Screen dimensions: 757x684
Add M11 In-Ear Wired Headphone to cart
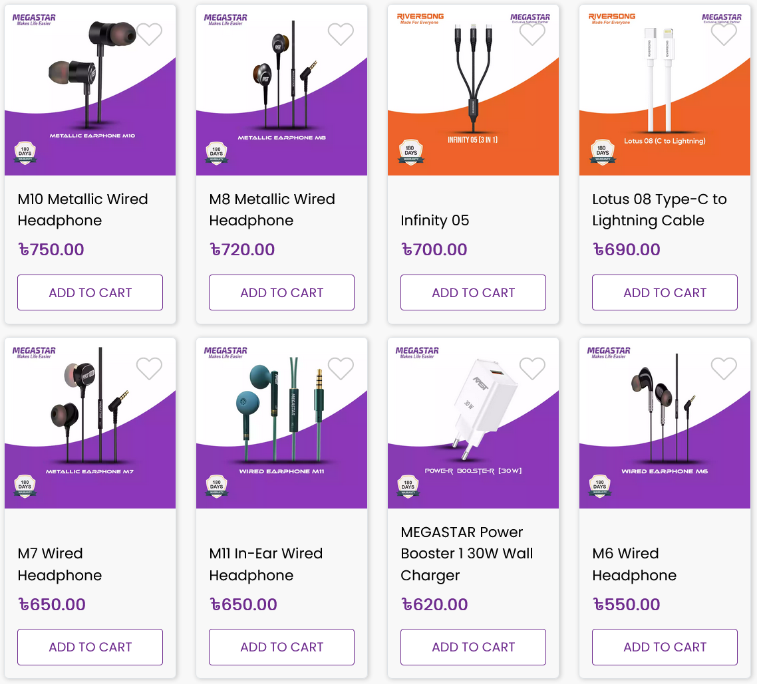click(x=281, y=647)
